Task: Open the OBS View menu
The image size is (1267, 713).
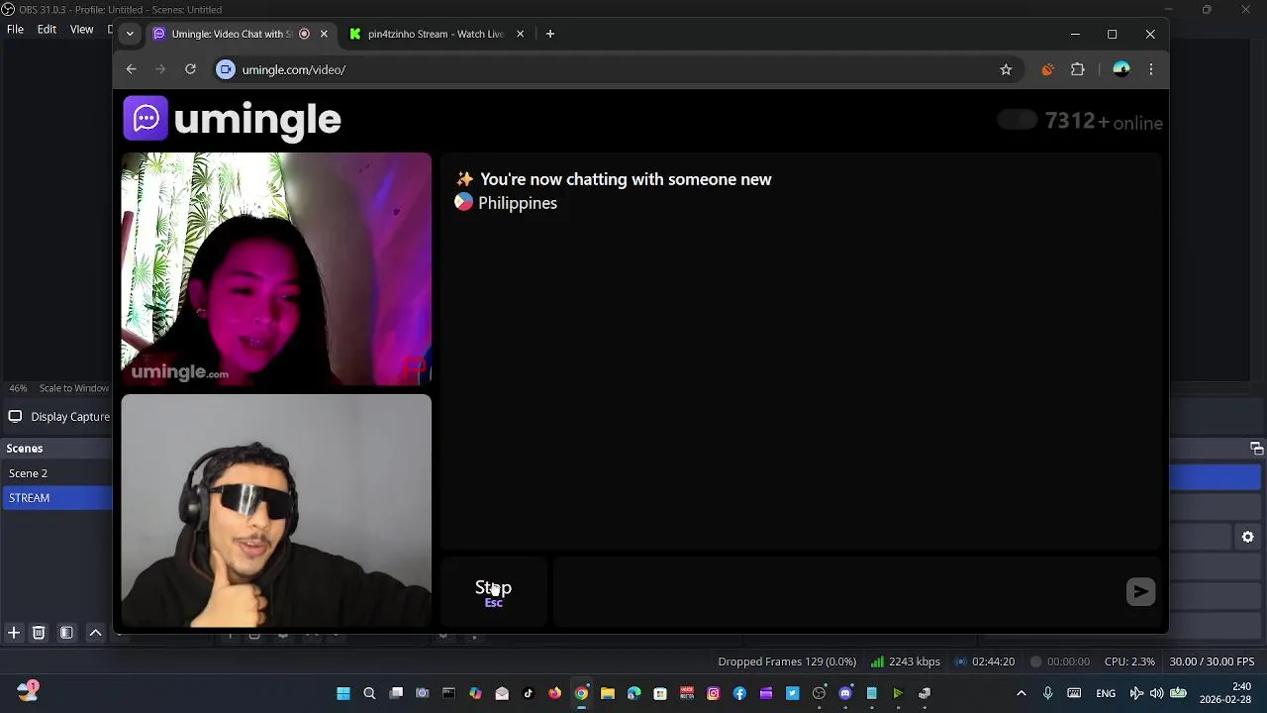Action: click(81, 30)
